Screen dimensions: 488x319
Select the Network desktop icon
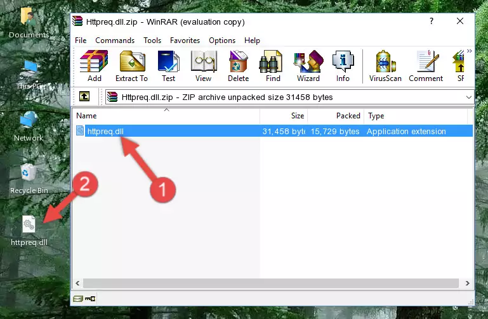pos(29,127)
